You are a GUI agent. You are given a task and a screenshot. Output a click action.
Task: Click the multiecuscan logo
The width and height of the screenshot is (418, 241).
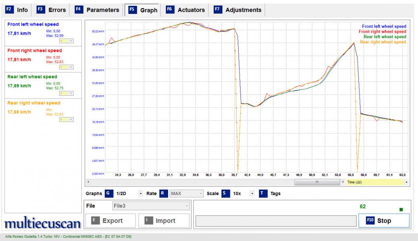[42, 223]
